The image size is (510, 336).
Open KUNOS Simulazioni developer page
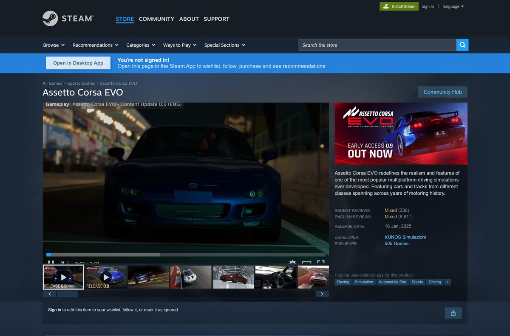(x=405, y=237)
